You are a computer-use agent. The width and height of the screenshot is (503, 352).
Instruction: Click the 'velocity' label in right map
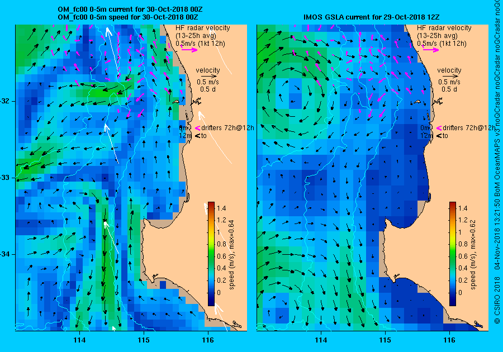(x=449, y=70)
